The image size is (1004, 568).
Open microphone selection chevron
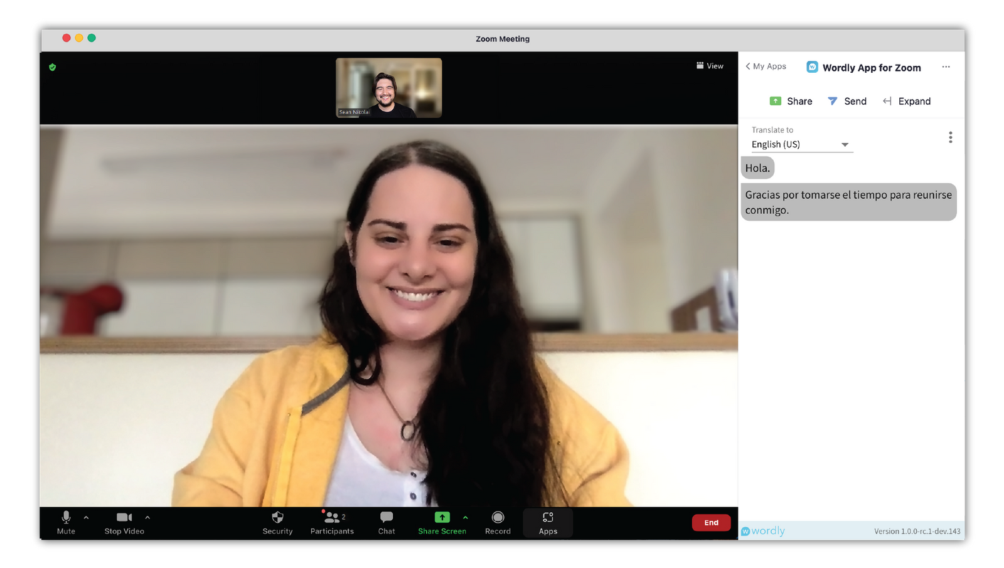click(x=85, y=518)
